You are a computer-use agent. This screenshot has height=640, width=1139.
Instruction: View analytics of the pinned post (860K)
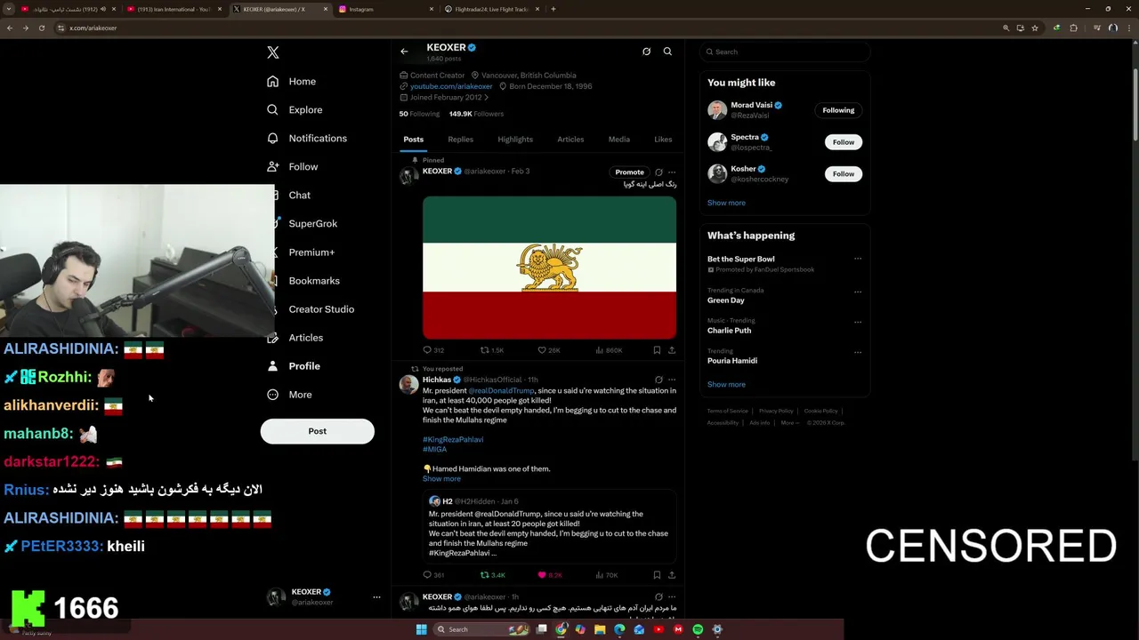click(608, 350)
